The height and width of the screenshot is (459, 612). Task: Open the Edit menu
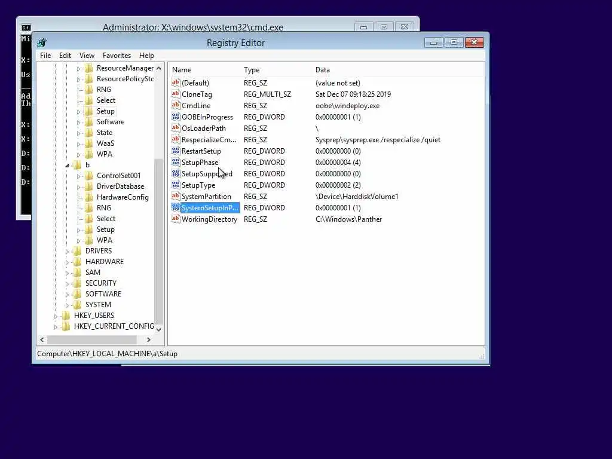65,56
